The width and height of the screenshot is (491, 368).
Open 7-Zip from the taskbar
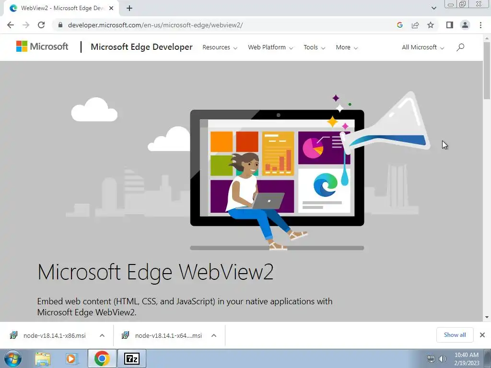pyautogui.click(x=132, y=358)
